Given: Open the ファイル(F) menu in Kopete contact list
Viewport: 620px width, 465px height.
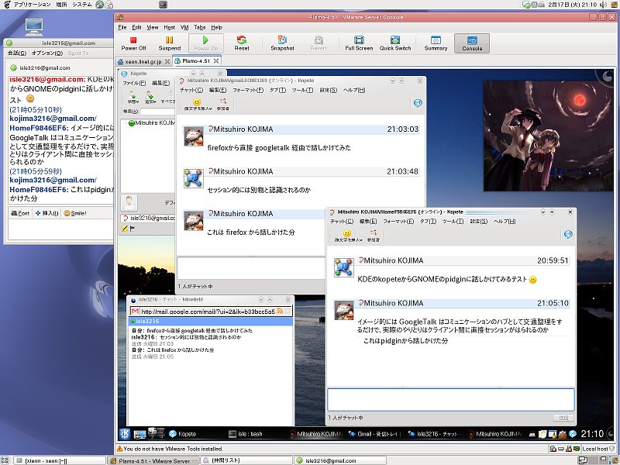Looking at the screenshot, I should coord(134,83).
